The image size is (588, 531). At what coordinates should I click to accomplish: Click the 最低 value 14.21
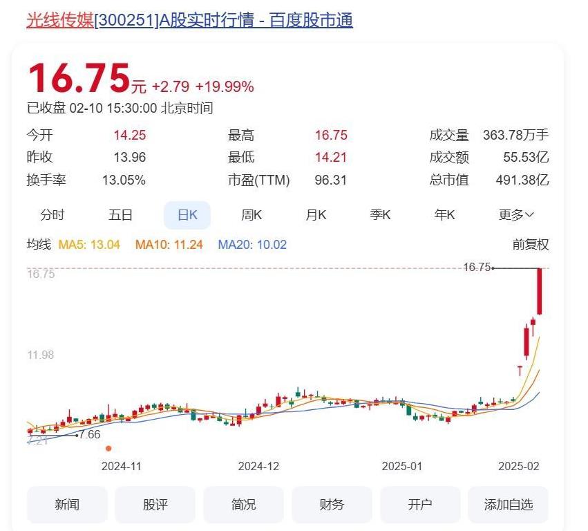pos(331,157)
